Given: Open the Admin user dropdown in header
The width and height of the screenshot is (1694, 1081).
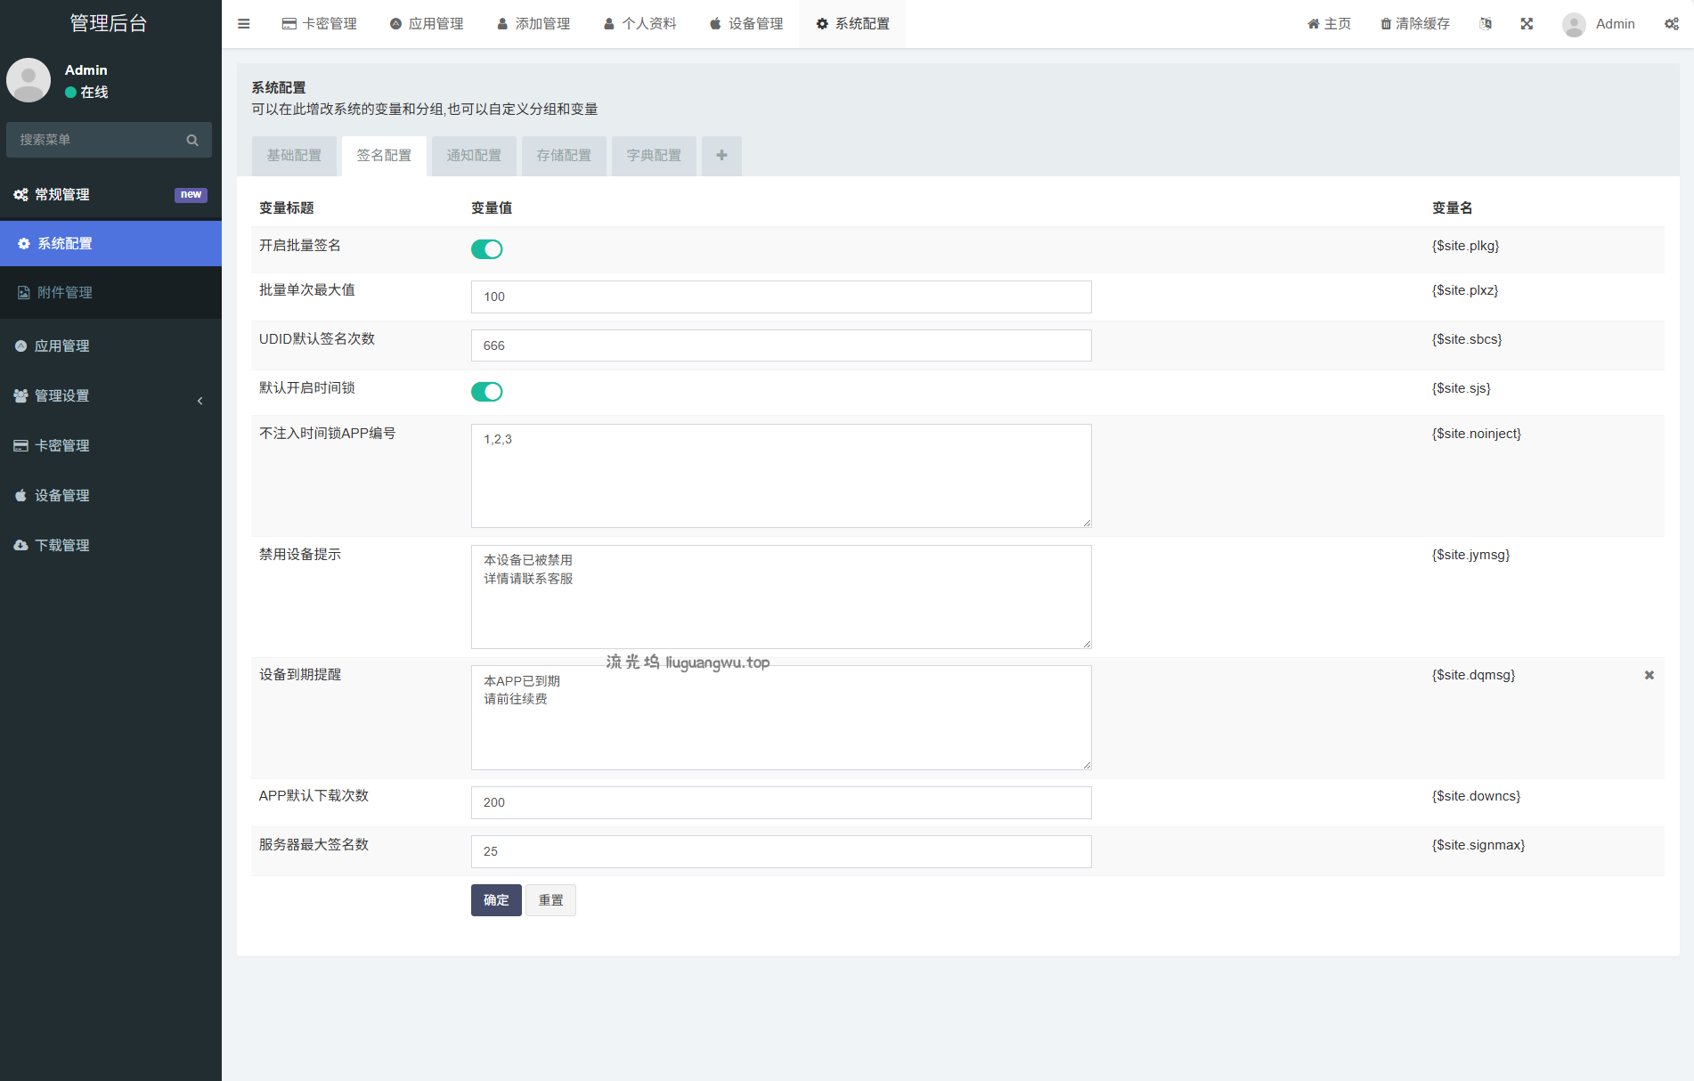Looking at the screenshot, I should click(x=1599, y=24).
